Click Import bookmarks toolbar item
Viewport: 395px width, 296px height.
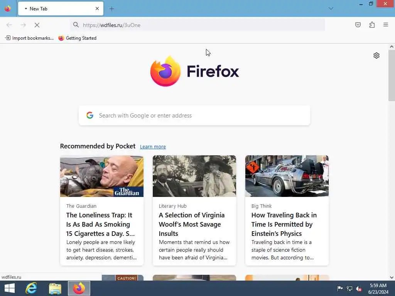tap(29, 38)
